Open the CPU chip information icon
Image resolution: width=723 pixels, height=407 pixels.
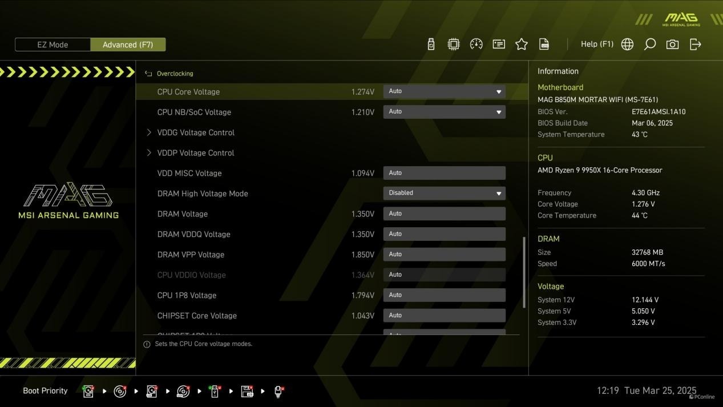454,45
